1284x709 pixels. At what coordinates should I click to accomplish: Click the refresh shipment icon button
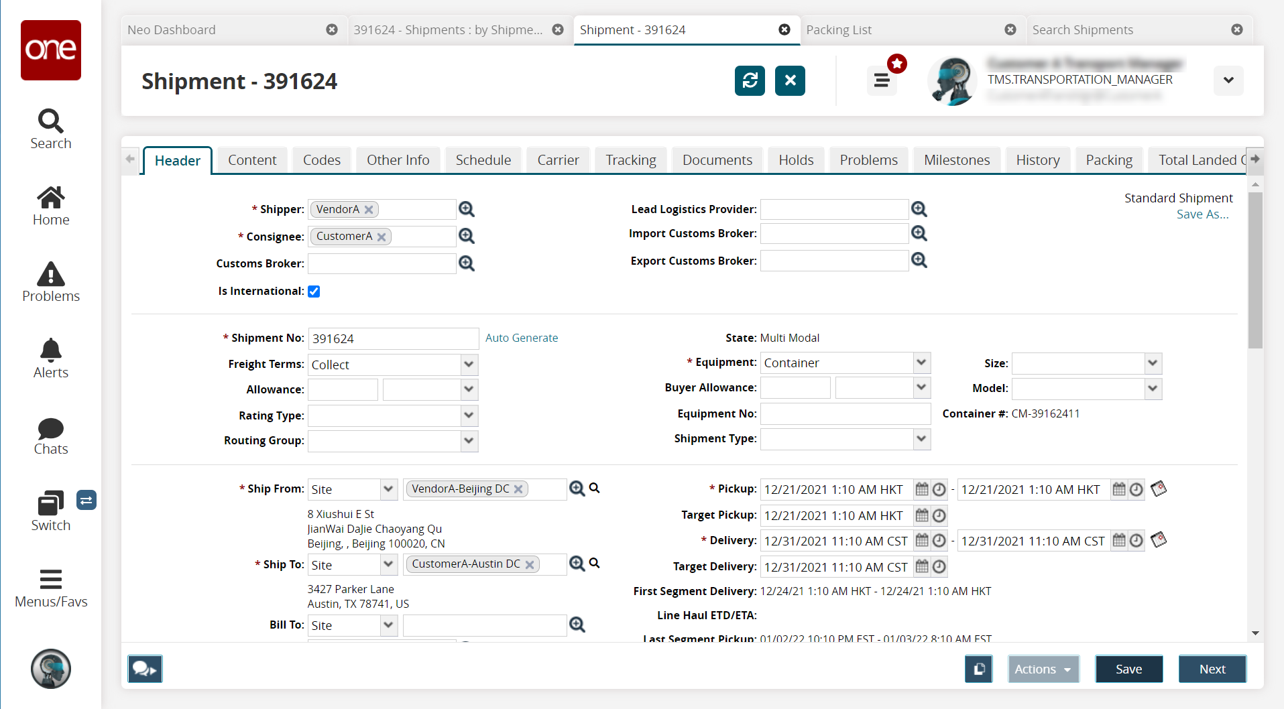[750, 81]
